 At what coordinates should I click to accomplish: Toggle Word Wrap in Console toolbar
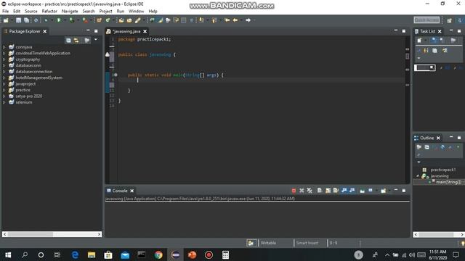(x=336, y=191)
